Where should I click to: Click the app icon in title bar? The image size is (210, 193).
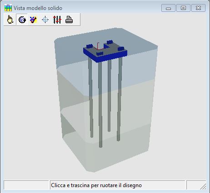8,8
